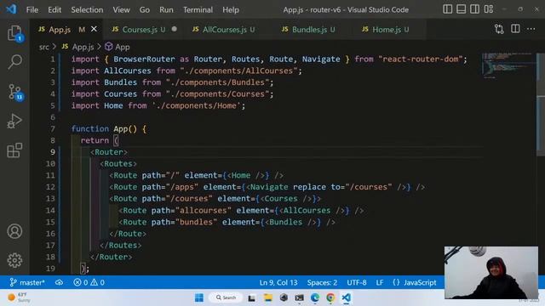This screenshot has height=306, width=545.
Task: Click the "./components/AllCourses" import path
Action: coord(238,71)
